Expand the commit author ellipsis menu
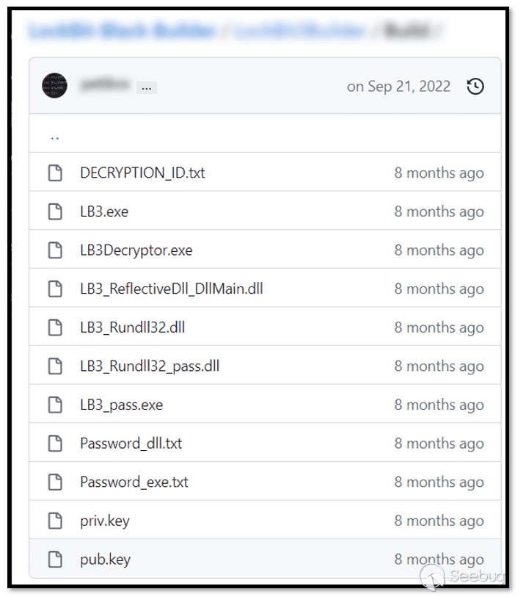526x597 pixels. point(146,87)
